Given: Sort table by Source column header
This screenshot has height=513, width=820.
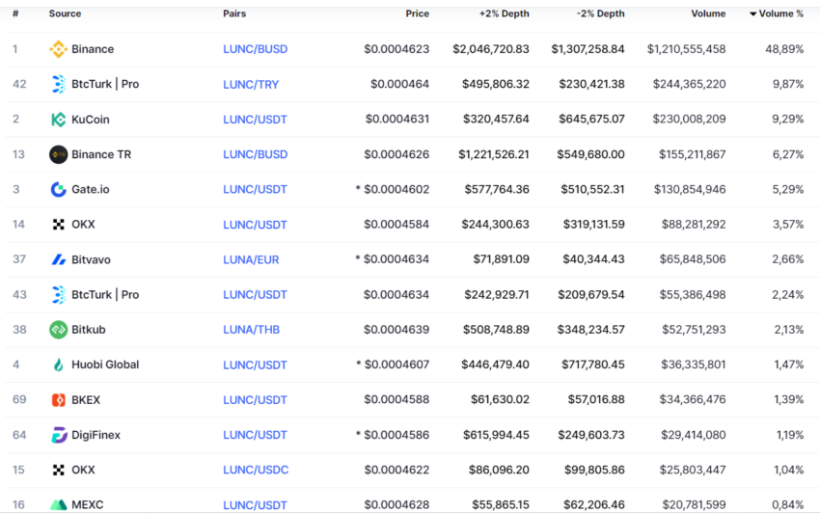Looking at the screenshot, I should pyautogui.click(x=65, y=13).
